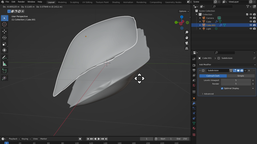Play the animation forward
The height and width of the screenshot is (144, 257).
pyautogui.click(x=99, y=139)
